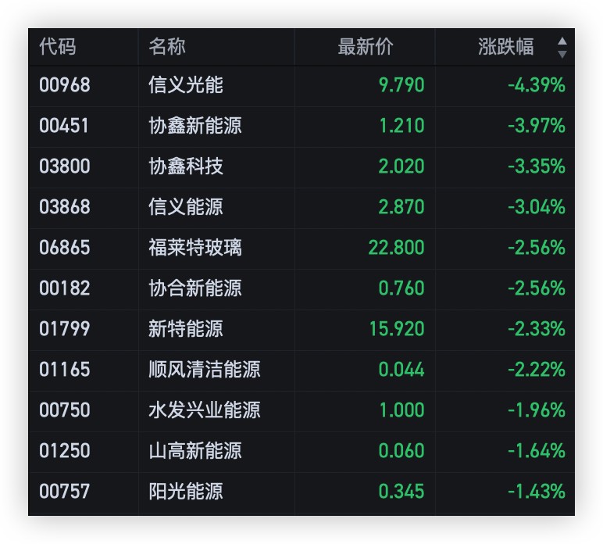Click the 顺风清洁能源 row name
The image size is (603, 544).
205,370
